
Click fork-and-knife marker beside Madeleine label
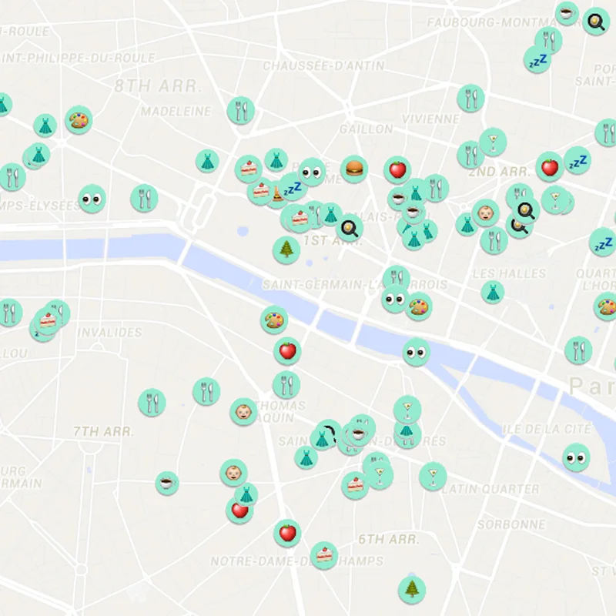click(x=240, y=110)
